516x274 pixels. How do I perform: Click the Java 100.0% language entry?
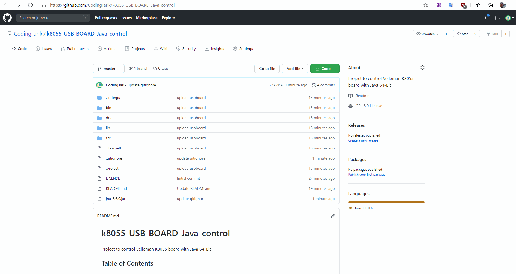361,208
